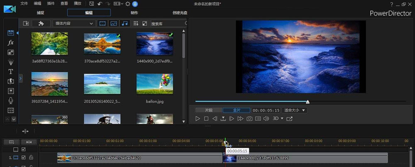Toggle the chapter track enable checkbox
The image size is (415, 167).
tap(24, 149)
